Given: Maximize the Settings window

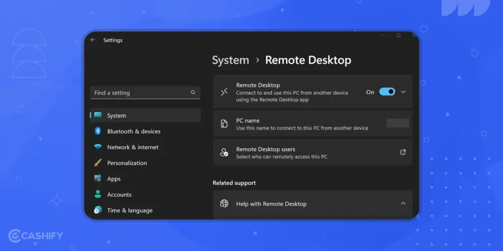Looking at the screenshot, I should tap(399, 35).
